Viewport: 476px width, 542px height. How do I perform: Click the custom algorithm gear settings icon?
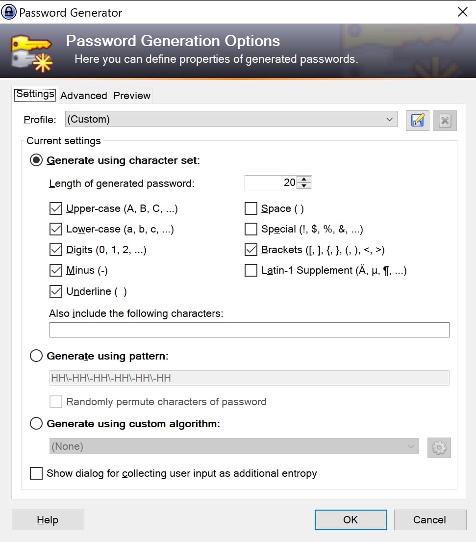(439, 448)
